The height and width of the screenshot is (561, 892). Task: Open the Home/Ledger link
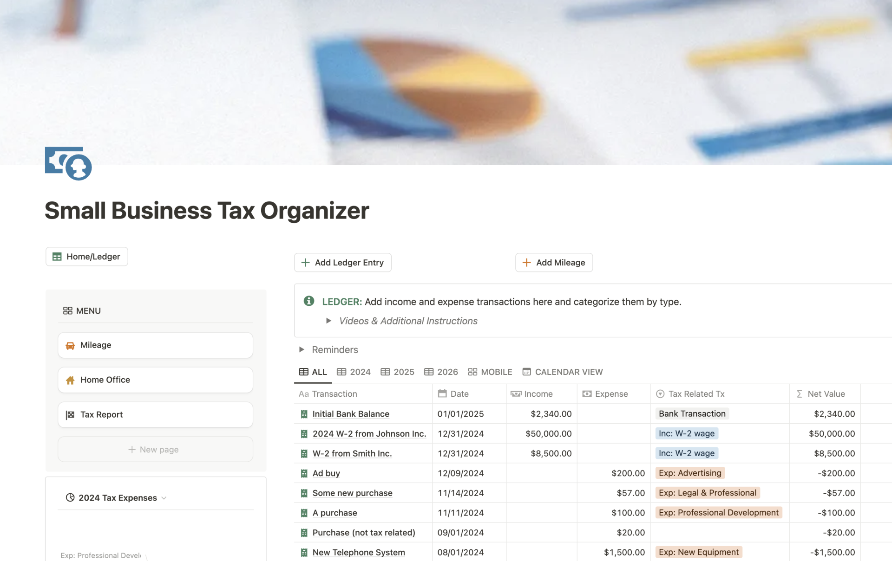click(87, 257)
